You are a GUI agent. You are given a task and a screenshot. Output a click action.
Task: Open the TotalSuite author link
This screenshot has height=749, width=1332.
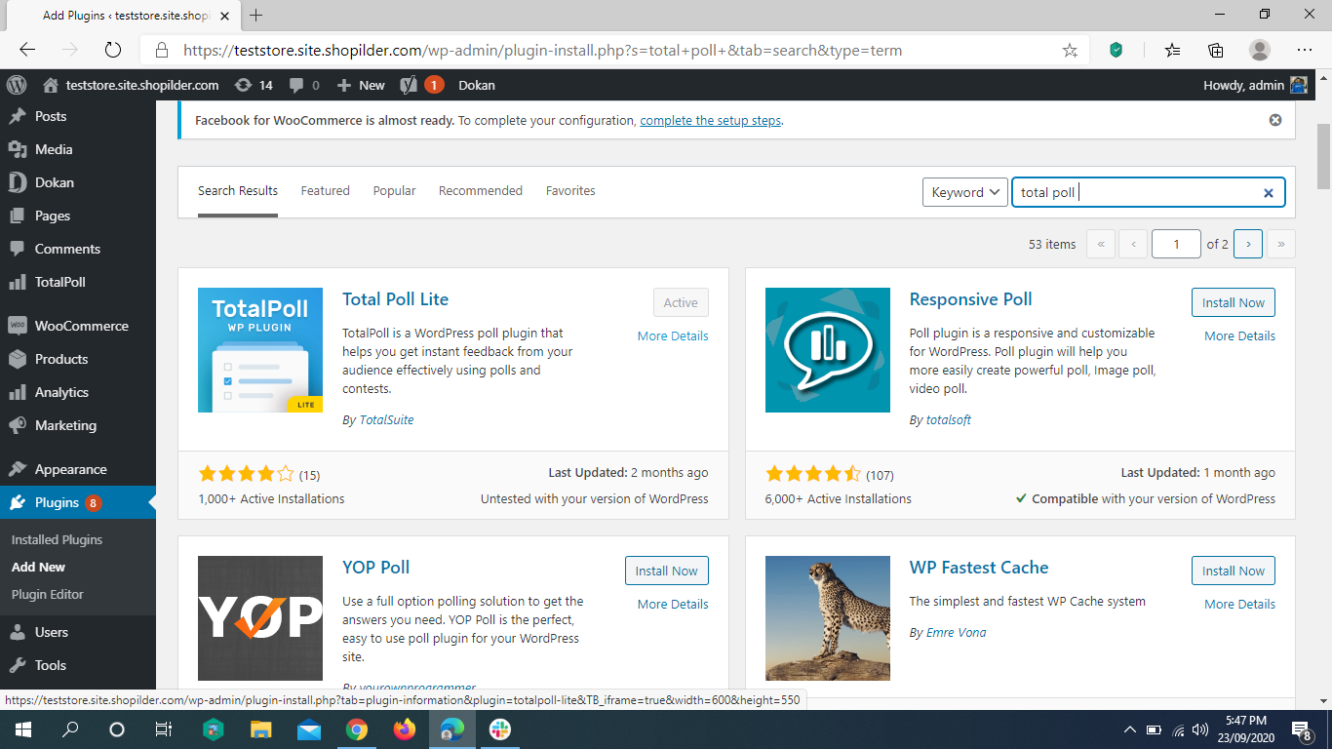click(x=386, y=419)
